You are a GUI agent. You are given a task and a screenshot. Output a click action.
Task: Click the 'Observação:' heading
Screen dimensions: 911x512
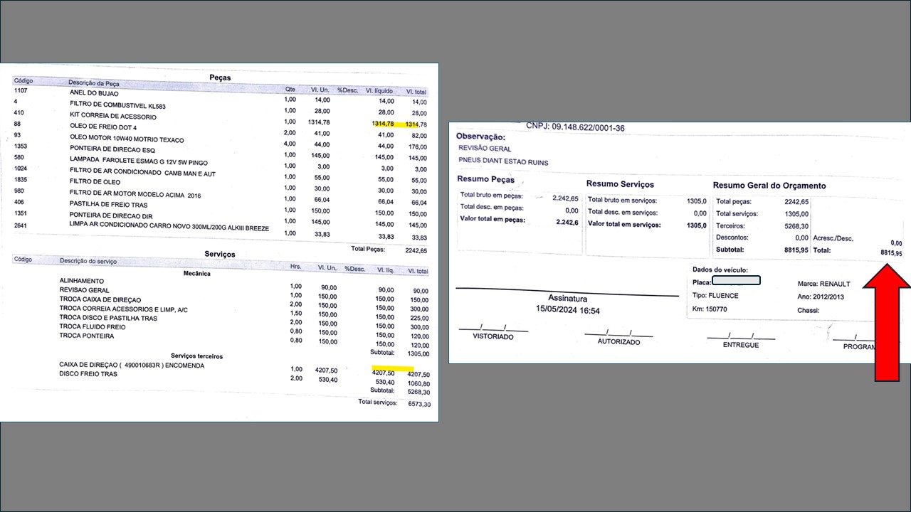click(480, 137)
